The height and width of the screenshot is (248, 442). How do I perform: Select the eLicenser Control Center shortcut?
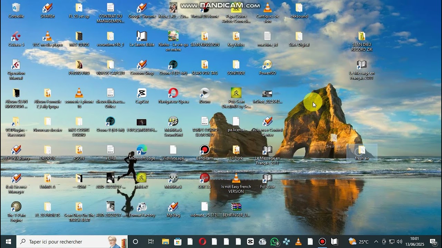coord(268,126)
